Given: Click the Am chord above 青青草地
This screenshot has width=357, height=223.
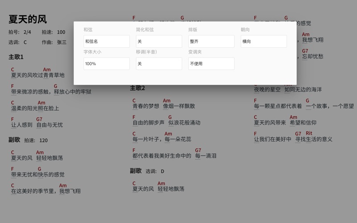Looking at the screenshot, I should [47, 70].
